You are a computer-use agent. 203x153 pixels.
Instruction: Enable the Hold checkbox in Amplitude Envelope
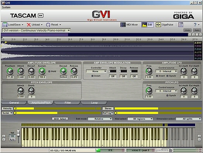49,71
